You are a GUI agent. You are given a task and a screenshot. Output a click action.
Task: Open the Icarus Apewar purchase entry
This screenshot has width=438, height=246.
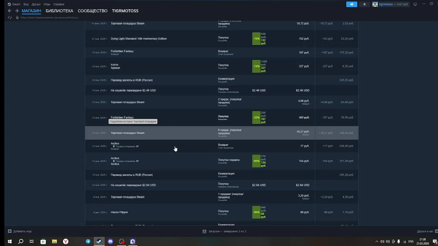click(222, 66)
